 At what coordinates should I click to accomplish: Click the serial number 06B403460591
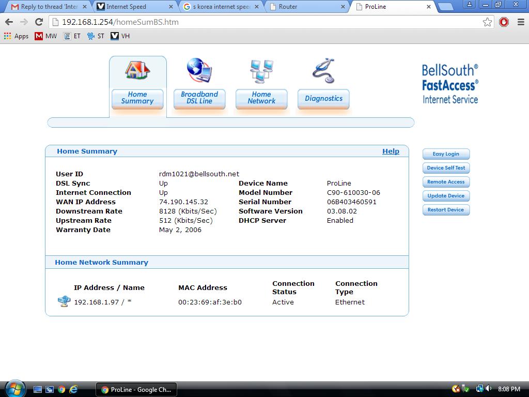coord(351,202)
